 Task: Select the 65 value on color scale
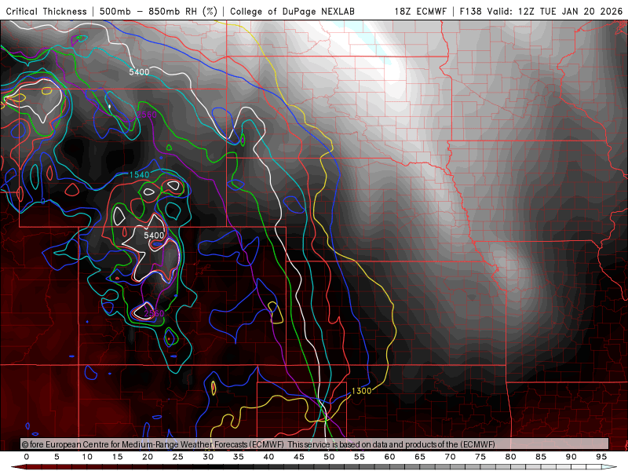(420, 457)
